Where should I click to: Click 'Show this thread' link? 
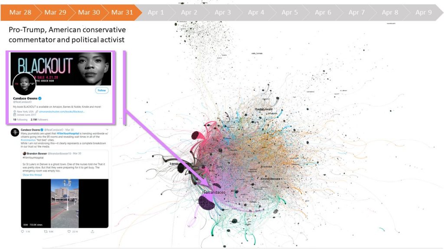tap(33, 175)
